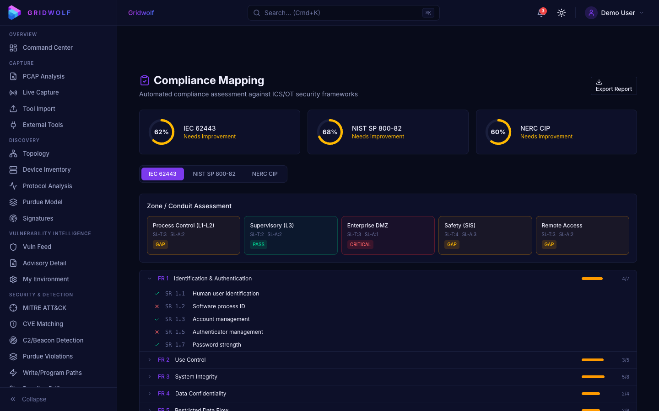Click inside the Search field

coord(343,13)
